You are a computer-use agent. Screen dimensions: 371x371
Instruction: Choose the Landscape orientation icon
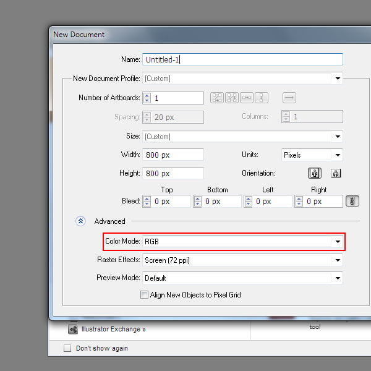click(x=336, y=173)
